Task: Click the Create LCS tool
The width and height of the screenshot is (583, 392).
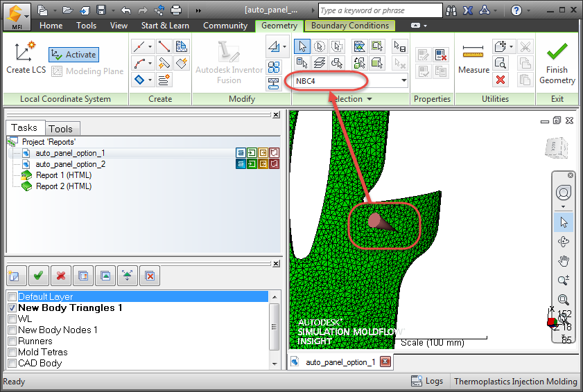Action: click(x=26, y=58)
